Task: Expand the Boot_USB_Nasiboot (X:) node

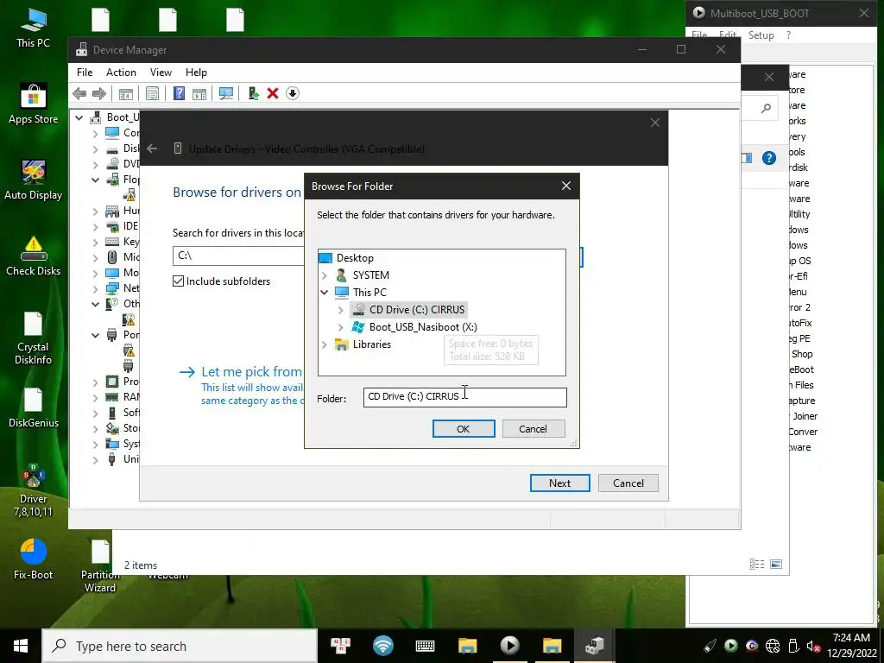Action: (340, 327)
